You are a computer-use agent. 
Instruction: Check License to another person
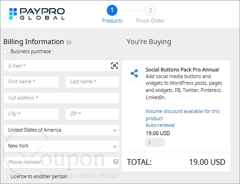point(6,176)
